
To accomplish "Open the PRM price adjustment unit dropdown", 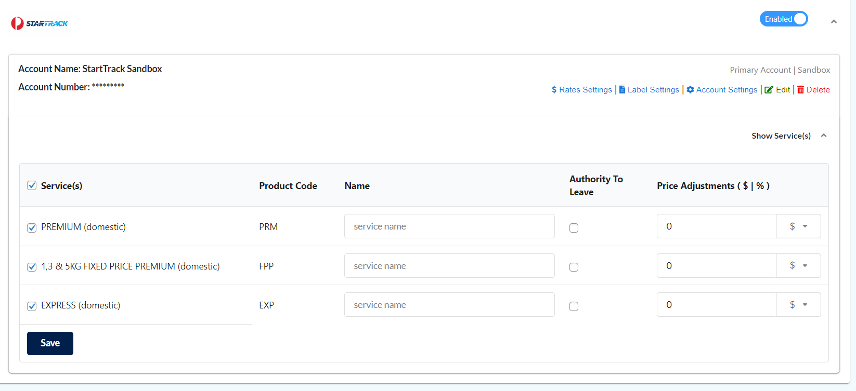I will point(798,226).
